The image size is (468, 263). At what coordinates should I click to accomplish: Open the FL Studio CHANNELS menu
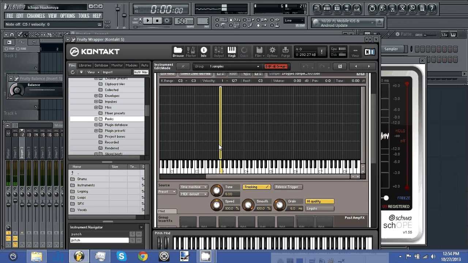pos(36,16)
